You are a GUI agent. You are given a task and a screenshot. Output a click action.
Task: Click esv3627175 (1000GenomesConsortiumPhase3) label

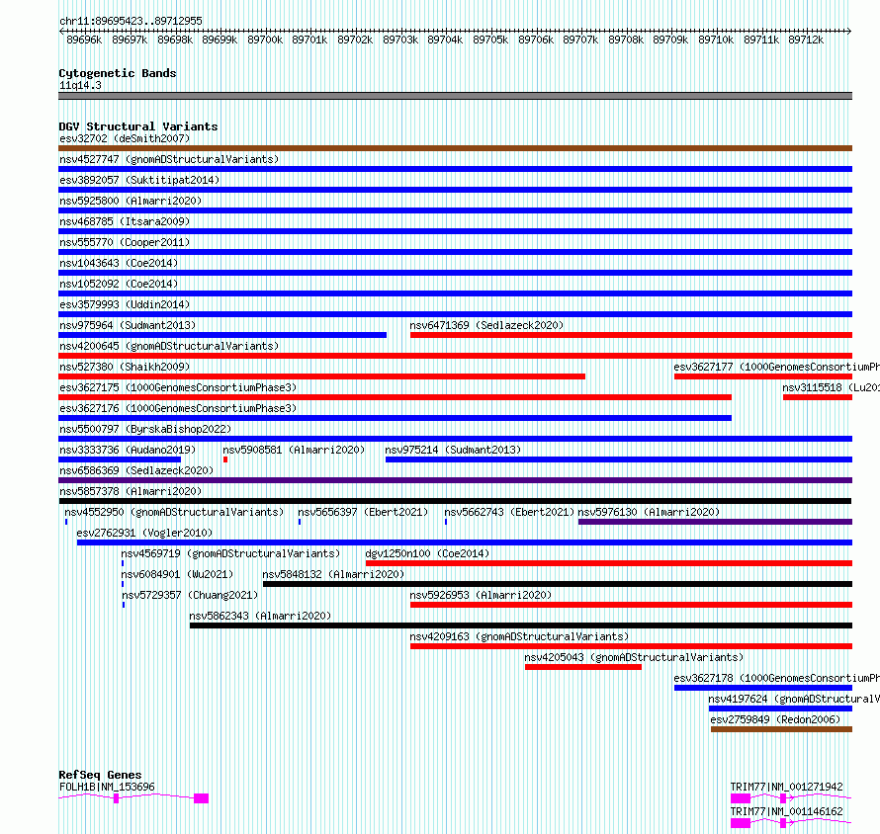[x=178, y=387]
